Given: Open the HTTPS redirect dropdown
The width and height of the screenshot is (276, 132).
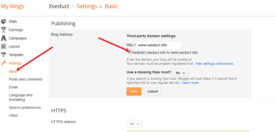Looking at the screenshot, I should click(x=135, y=124).
